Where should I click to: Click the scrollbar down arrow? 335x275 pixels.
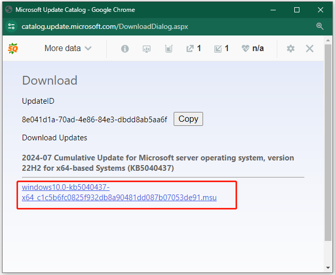(328, 267)
